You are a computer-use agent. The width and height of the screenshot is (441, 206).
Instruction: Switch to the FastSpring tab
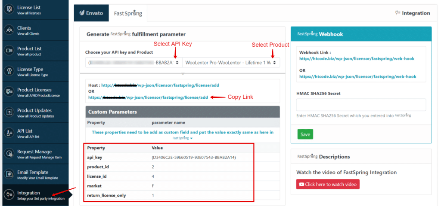[x=128, y=13]
